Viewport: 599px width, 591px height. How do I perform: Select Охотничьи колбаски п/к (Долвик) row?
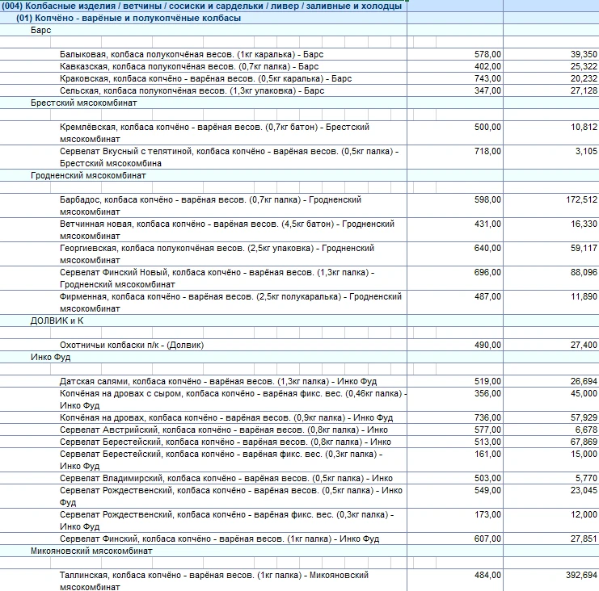click(x=132, y=345)
